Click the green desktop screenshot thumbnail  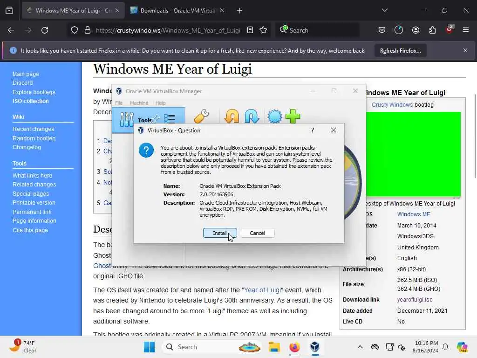(414, 154)
